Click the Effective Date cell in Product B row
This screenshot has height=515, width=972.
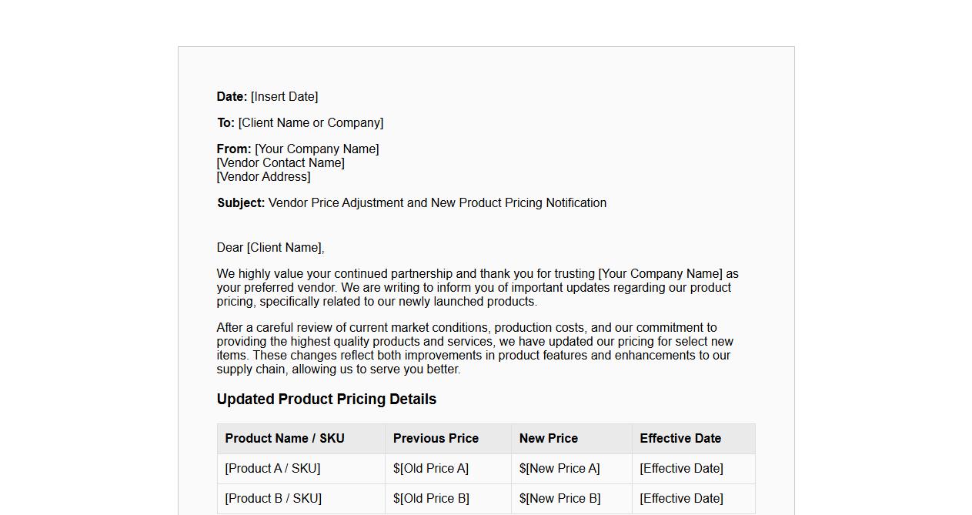click(x=681, y=499)
